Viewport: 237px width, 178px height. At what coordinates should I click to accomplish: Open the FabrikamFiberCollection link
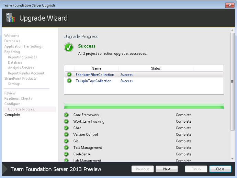(x=95, y=75)
